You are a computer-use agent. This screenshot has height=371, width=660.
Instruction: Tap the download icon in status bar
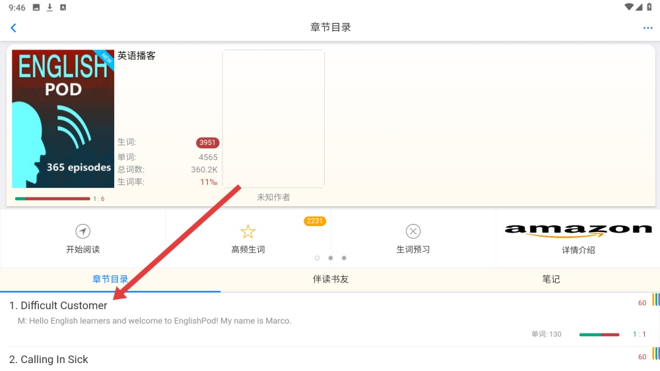point(49,7)
